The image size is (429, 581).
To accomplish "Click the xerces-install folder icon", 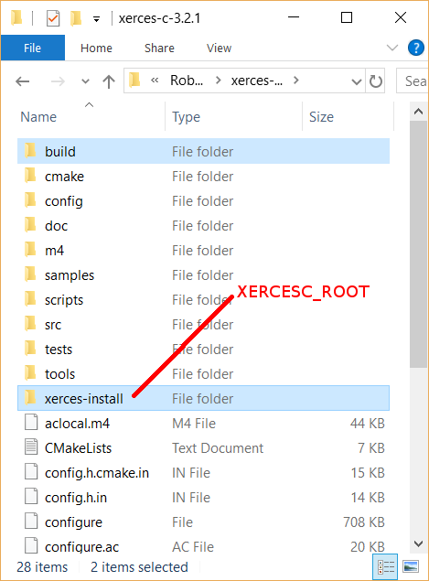I will 30,398.
